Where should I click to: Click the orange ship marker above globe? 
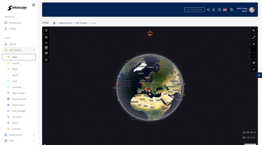(150, 33)
